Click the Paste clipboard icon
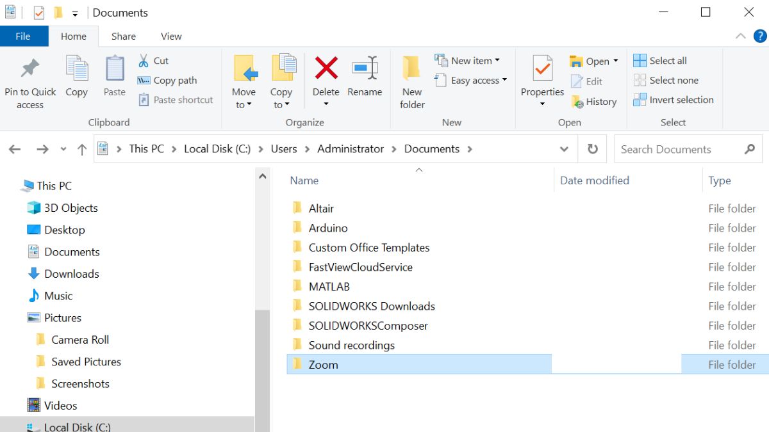 click(x=115, y=77)
